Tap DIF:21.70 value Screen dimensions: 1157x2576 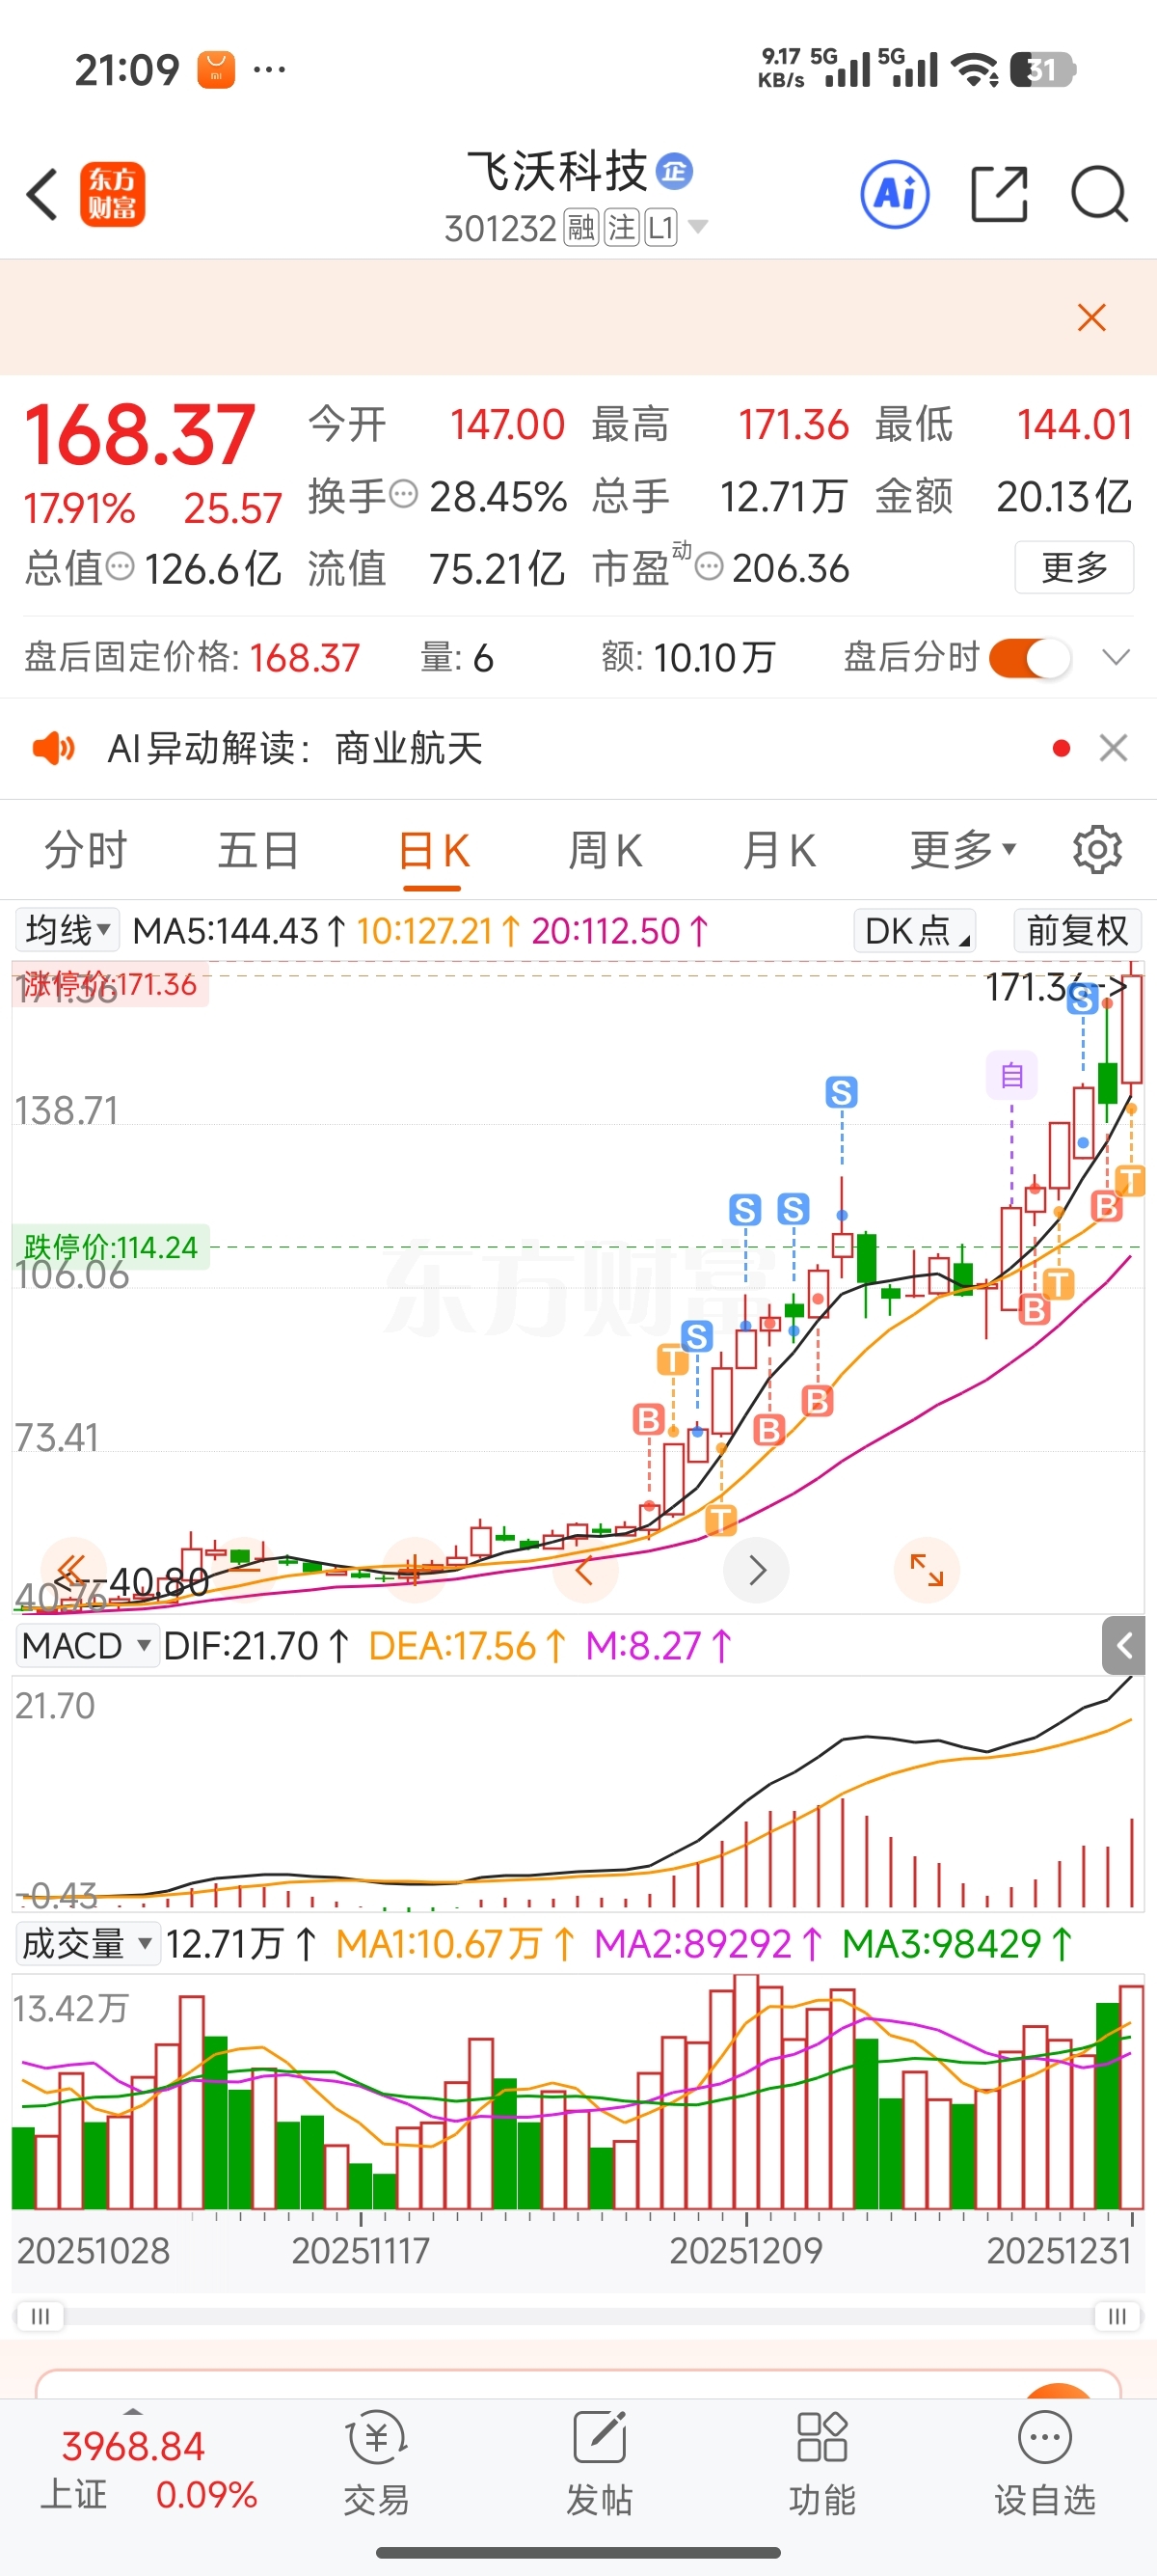click(256, 1645)
